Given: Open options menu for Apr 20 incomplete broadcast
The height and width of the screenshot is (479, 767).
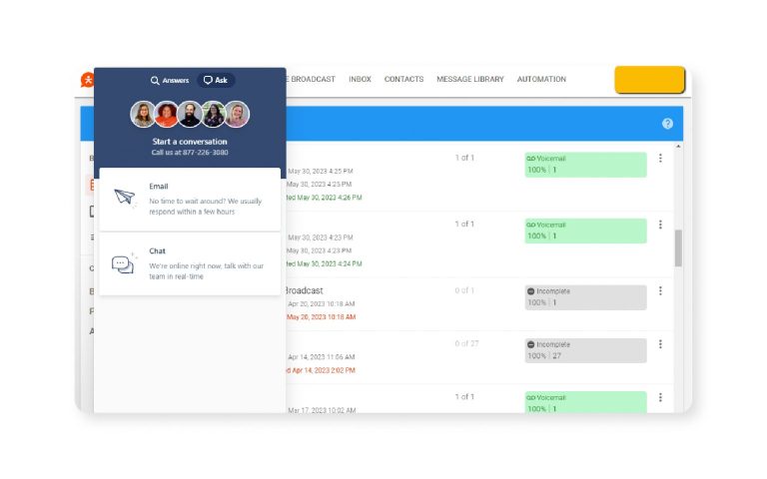Looking at the screenshot, I should pyautogui.click(x=660, y=290).
